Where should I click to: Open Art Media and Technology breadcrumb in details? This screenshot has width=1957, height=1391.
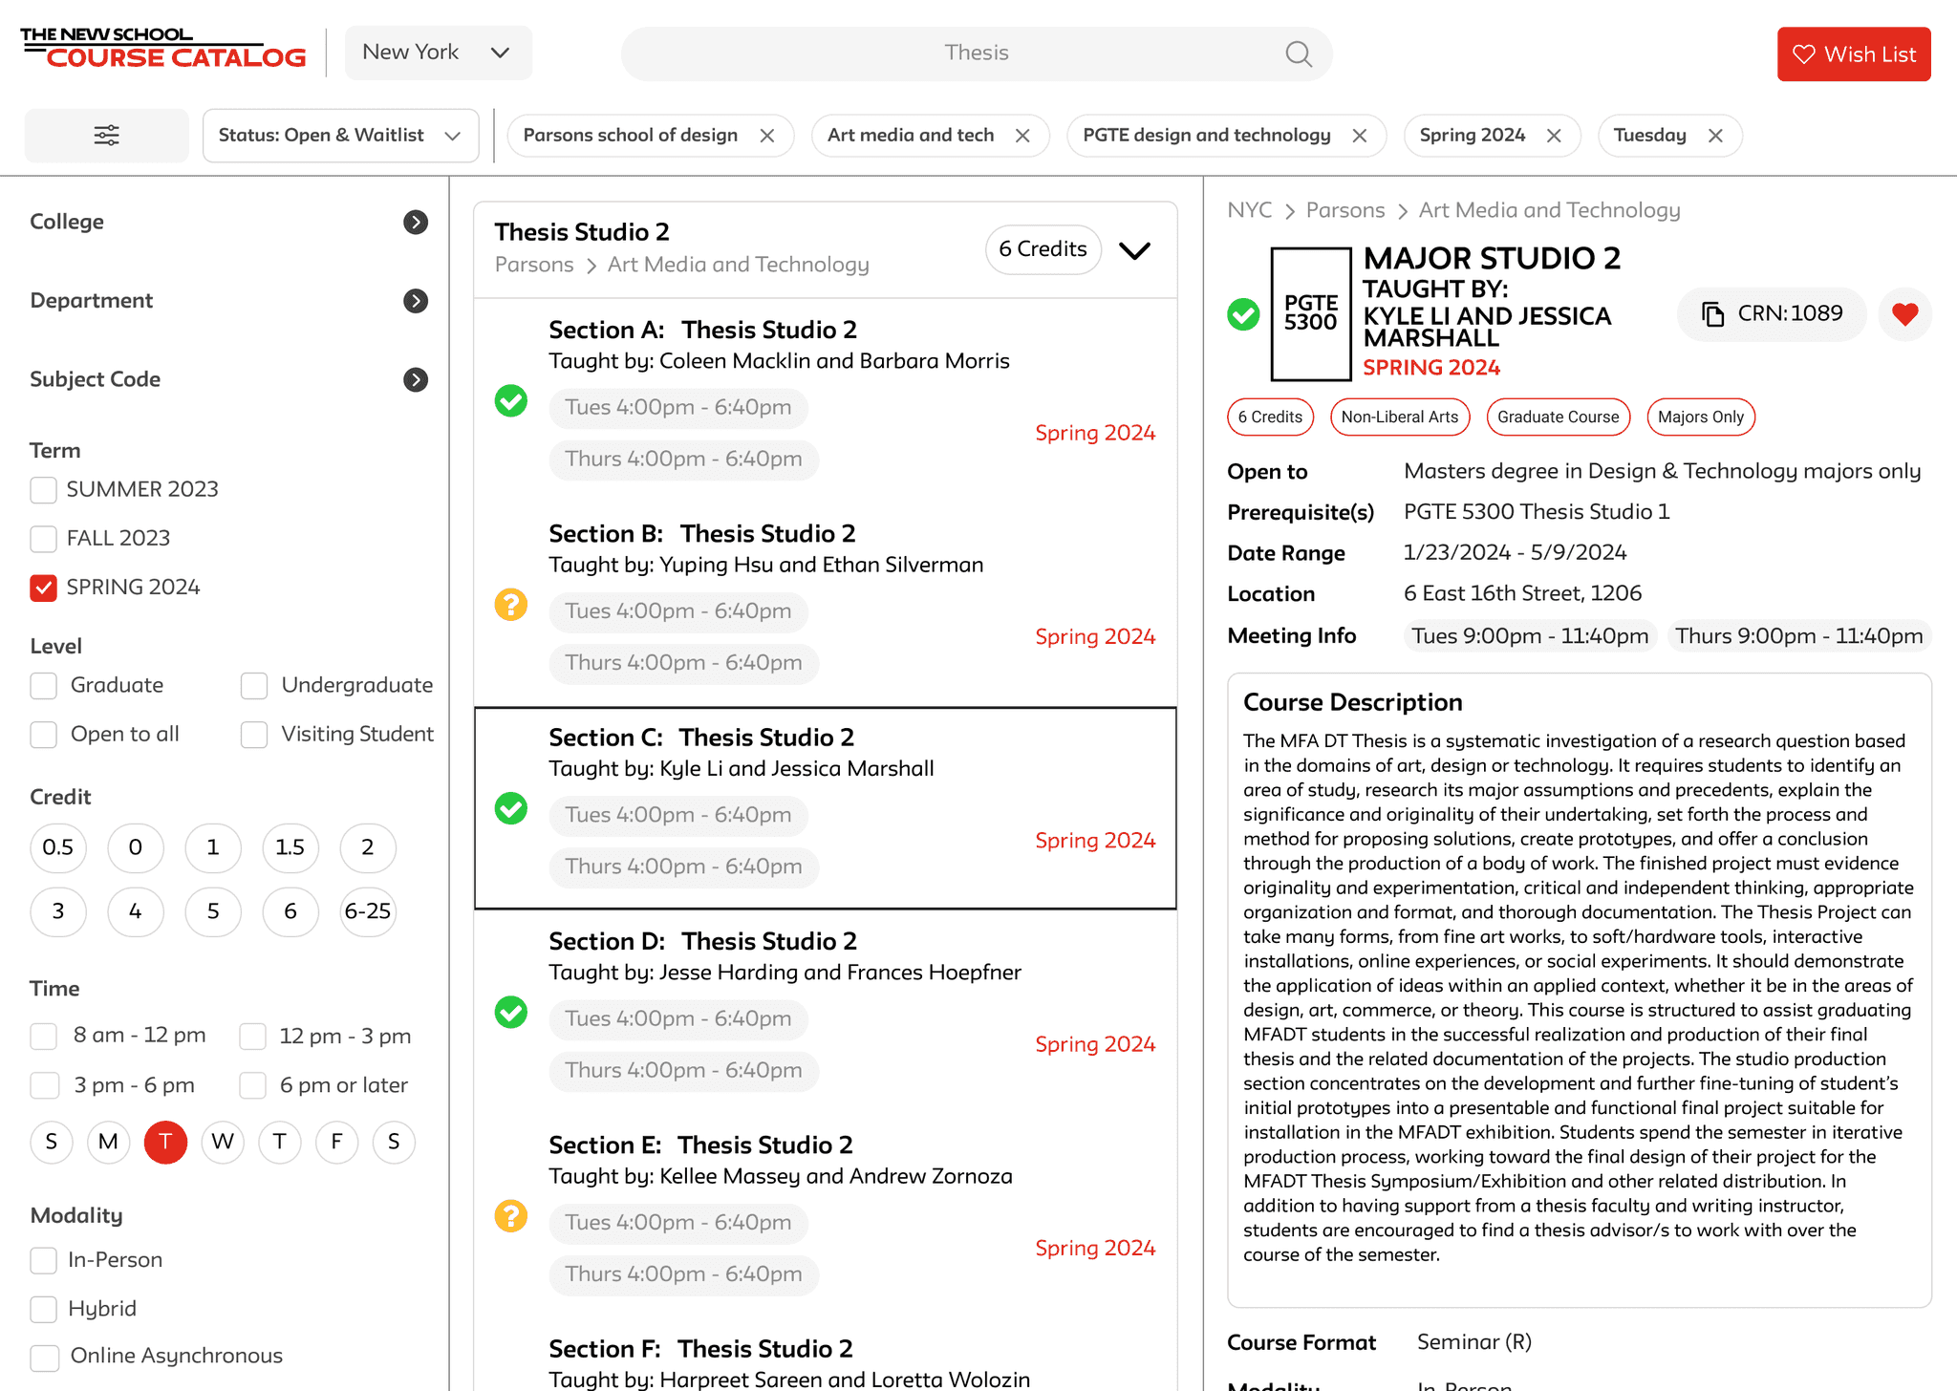click(1549, 210)
